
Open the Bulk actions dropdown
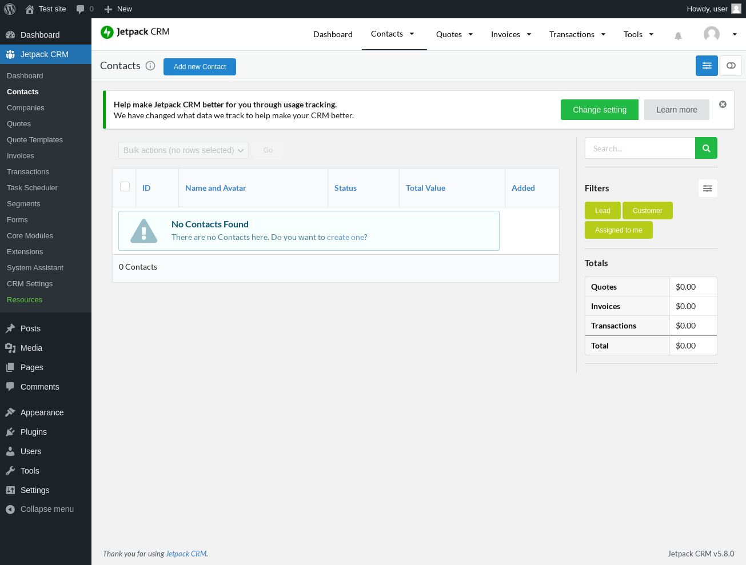[x=183, y=150]
